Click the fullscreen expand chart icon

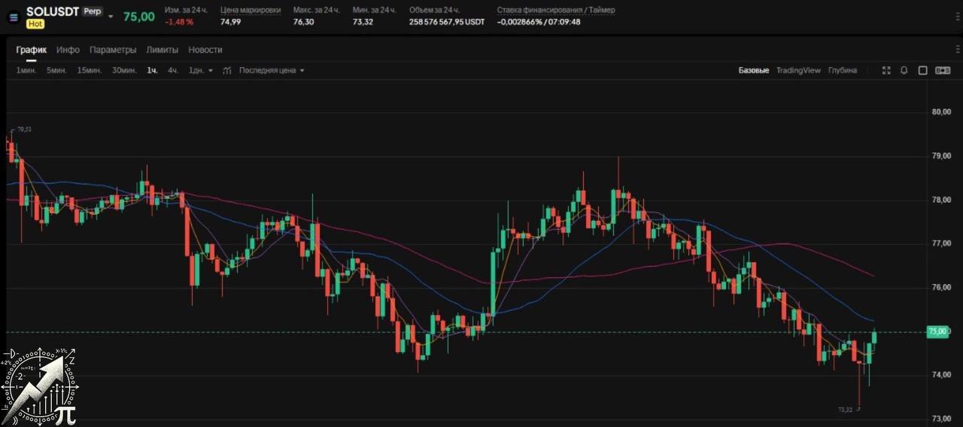[x=886, y=71]
